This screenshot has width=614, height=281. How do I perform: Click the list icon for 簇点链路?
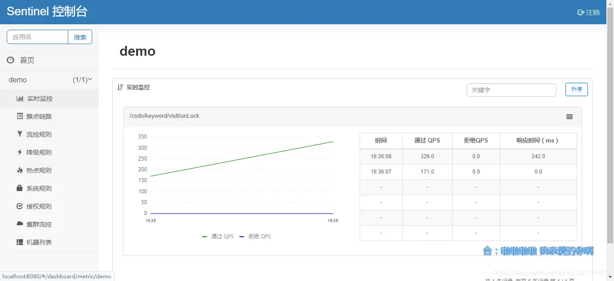[20, 116]
